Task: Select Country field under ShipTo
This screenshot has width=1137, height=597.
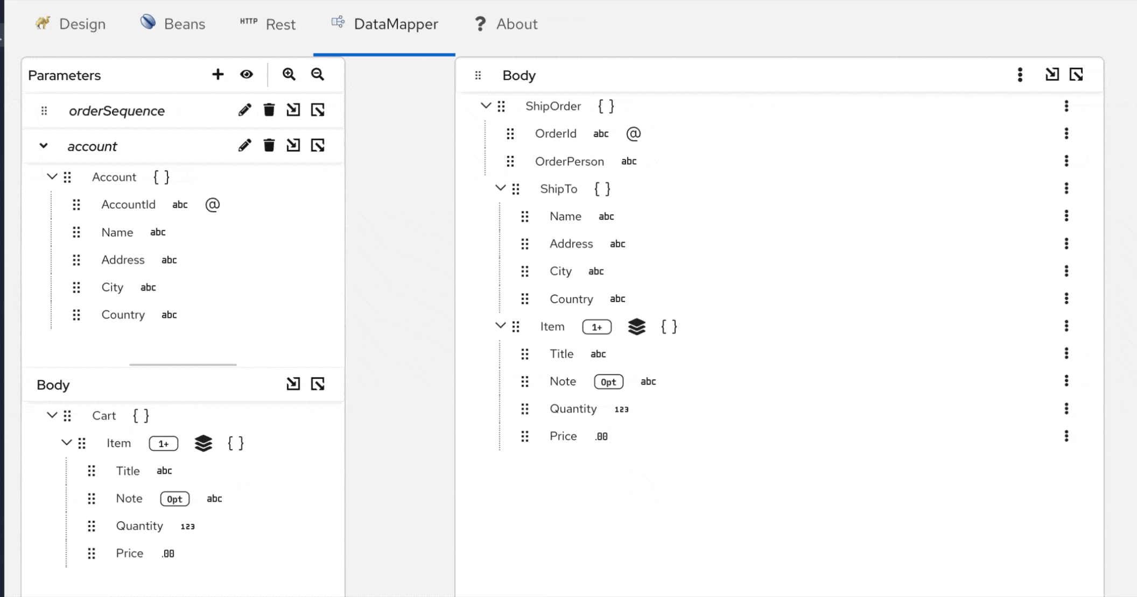Action: tap(571, 299)
